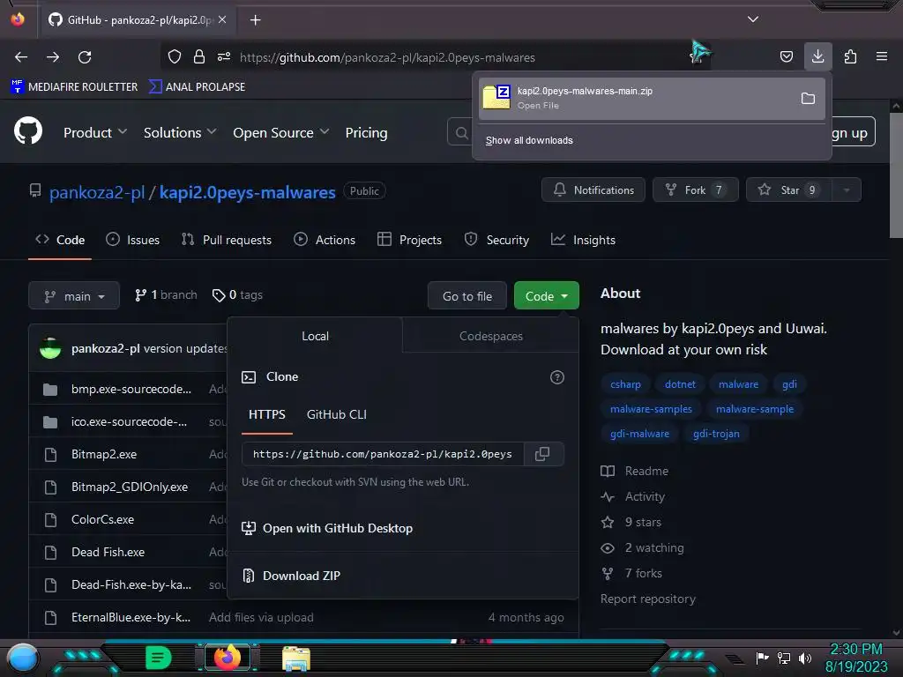The width and height of the screenshot is (903, 677).
Task: View the 0 tags link
Action: (237, 294)
